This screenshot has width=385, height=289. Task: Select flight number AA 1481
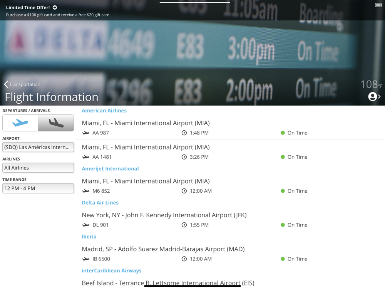(x=102, y=157)
